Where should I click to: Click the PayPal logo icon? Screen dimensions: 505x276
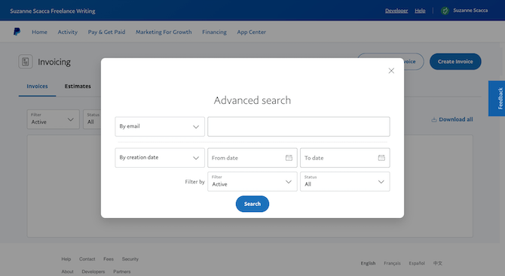pyautogui.click(x=17, y=32)
